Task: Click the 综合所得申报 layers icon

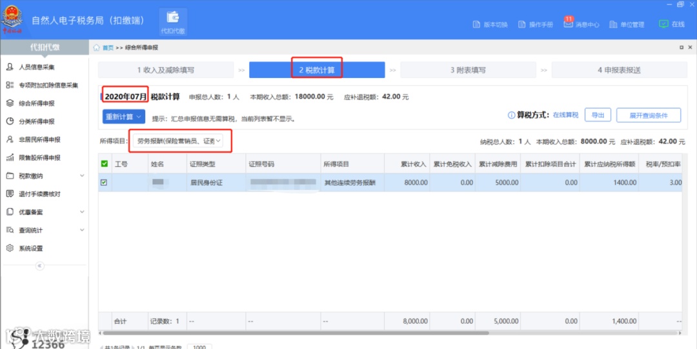Action: 10,103
